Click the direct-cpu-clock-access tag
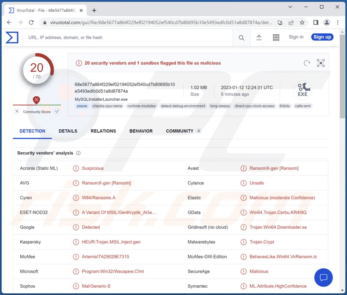Screen dimensions: 347x295 (254, 106)
